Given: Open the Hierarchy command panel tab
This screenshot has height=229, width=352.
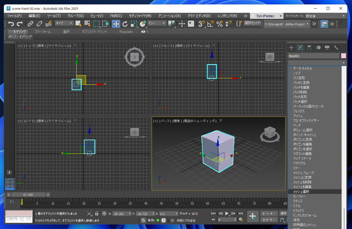Looking at the screenshot, I should (309, 47).
